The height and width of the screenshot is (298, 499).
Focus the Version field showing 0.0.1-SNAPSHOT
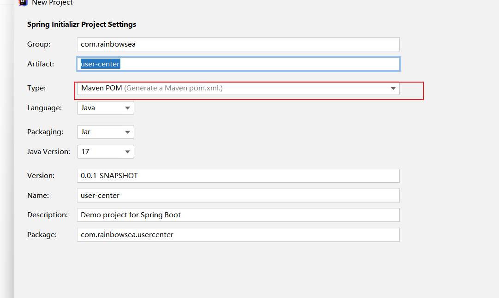[238, 176]
